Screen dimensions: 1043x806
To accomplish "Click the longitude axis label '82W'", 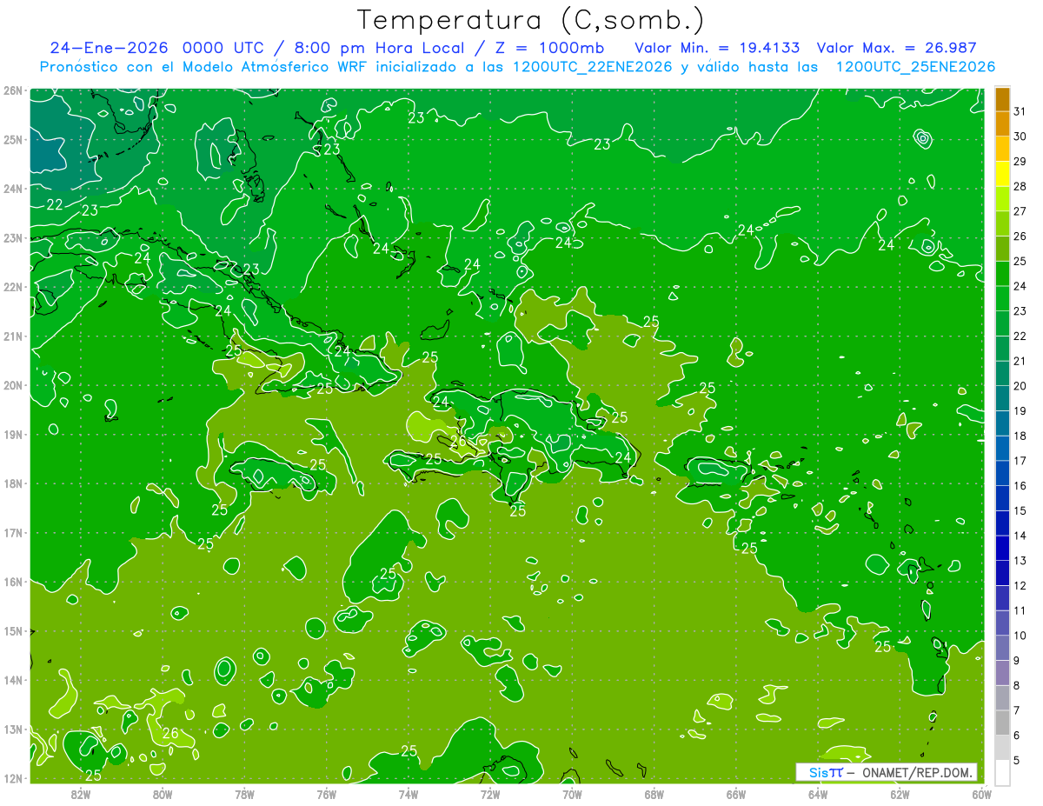I will [80, 794].
